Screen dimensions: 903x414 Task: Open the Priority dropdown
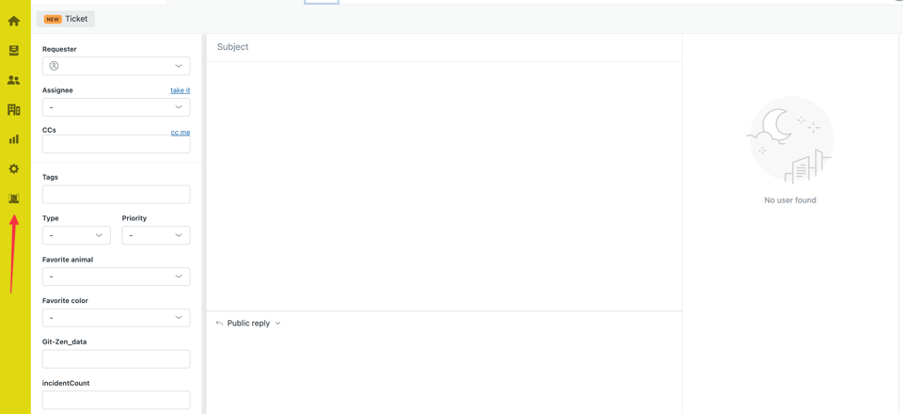155,235
